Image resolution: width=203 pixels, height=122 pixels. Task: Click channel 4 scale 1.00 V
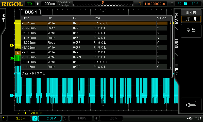click(111, 118)
